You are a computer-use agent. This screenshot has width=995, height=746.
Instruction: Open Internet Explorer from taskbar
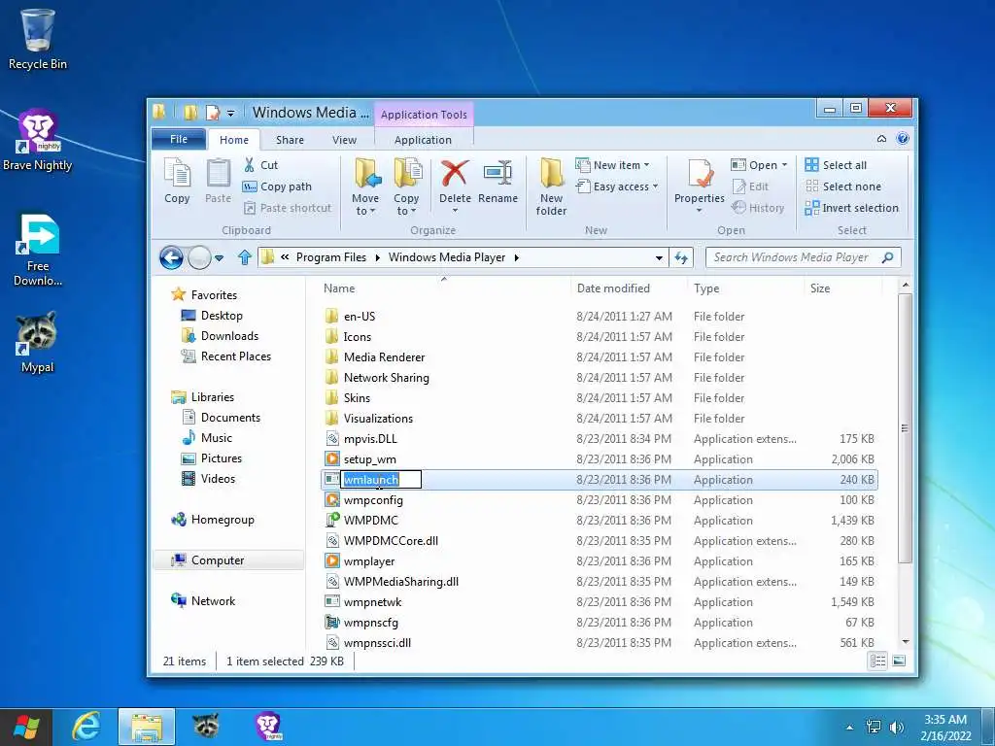[86, 727]
